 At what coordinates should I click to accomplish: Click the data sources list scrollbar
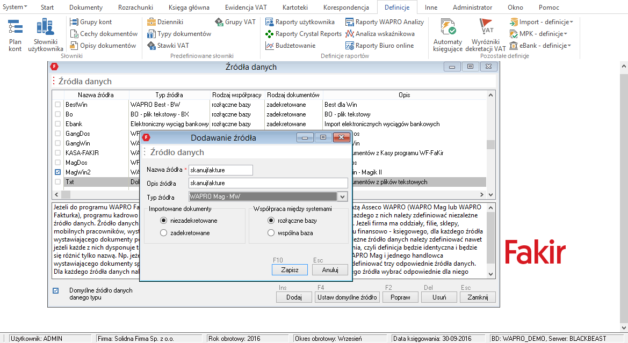pos(490,145)
